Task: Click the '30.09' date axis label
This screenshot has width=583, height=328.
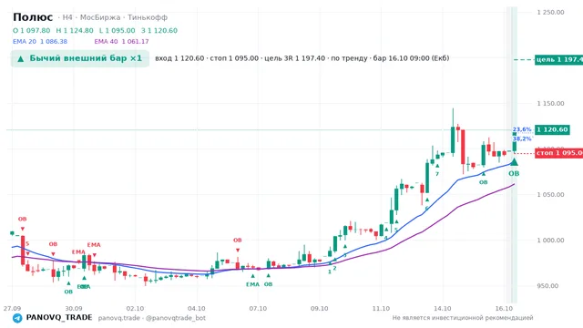Action: pos(74,309)
